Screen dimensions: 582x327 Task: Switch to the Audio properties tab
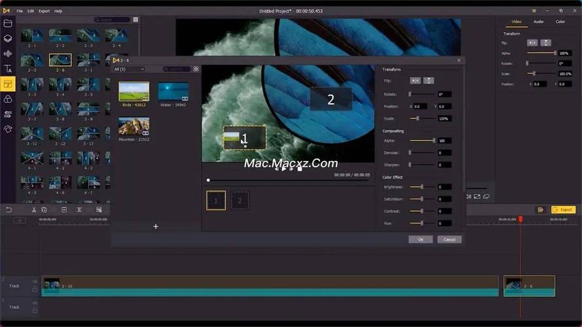pos(539,22)
